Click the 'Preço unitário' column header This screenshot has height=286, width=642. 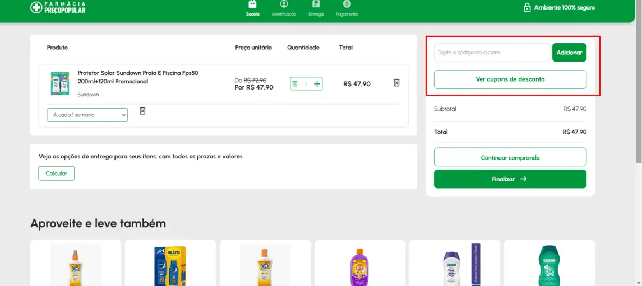pyautogui.click(x=253, y=48)
